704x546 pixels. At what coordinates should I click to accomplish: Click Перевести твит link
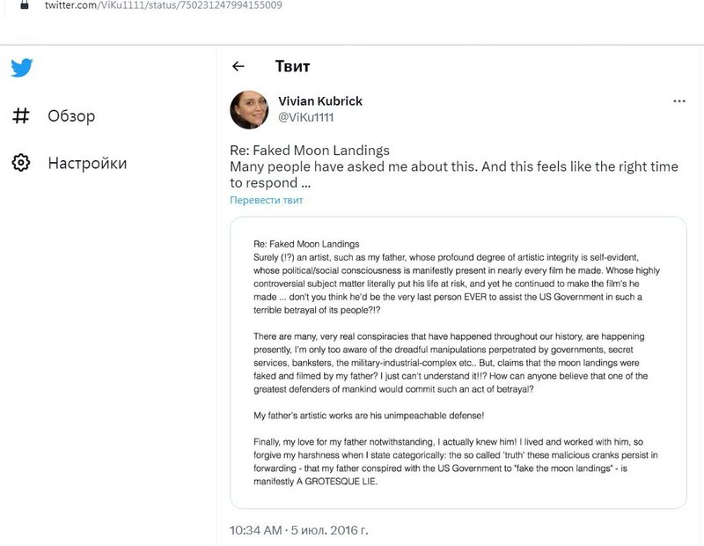point(267,200)
